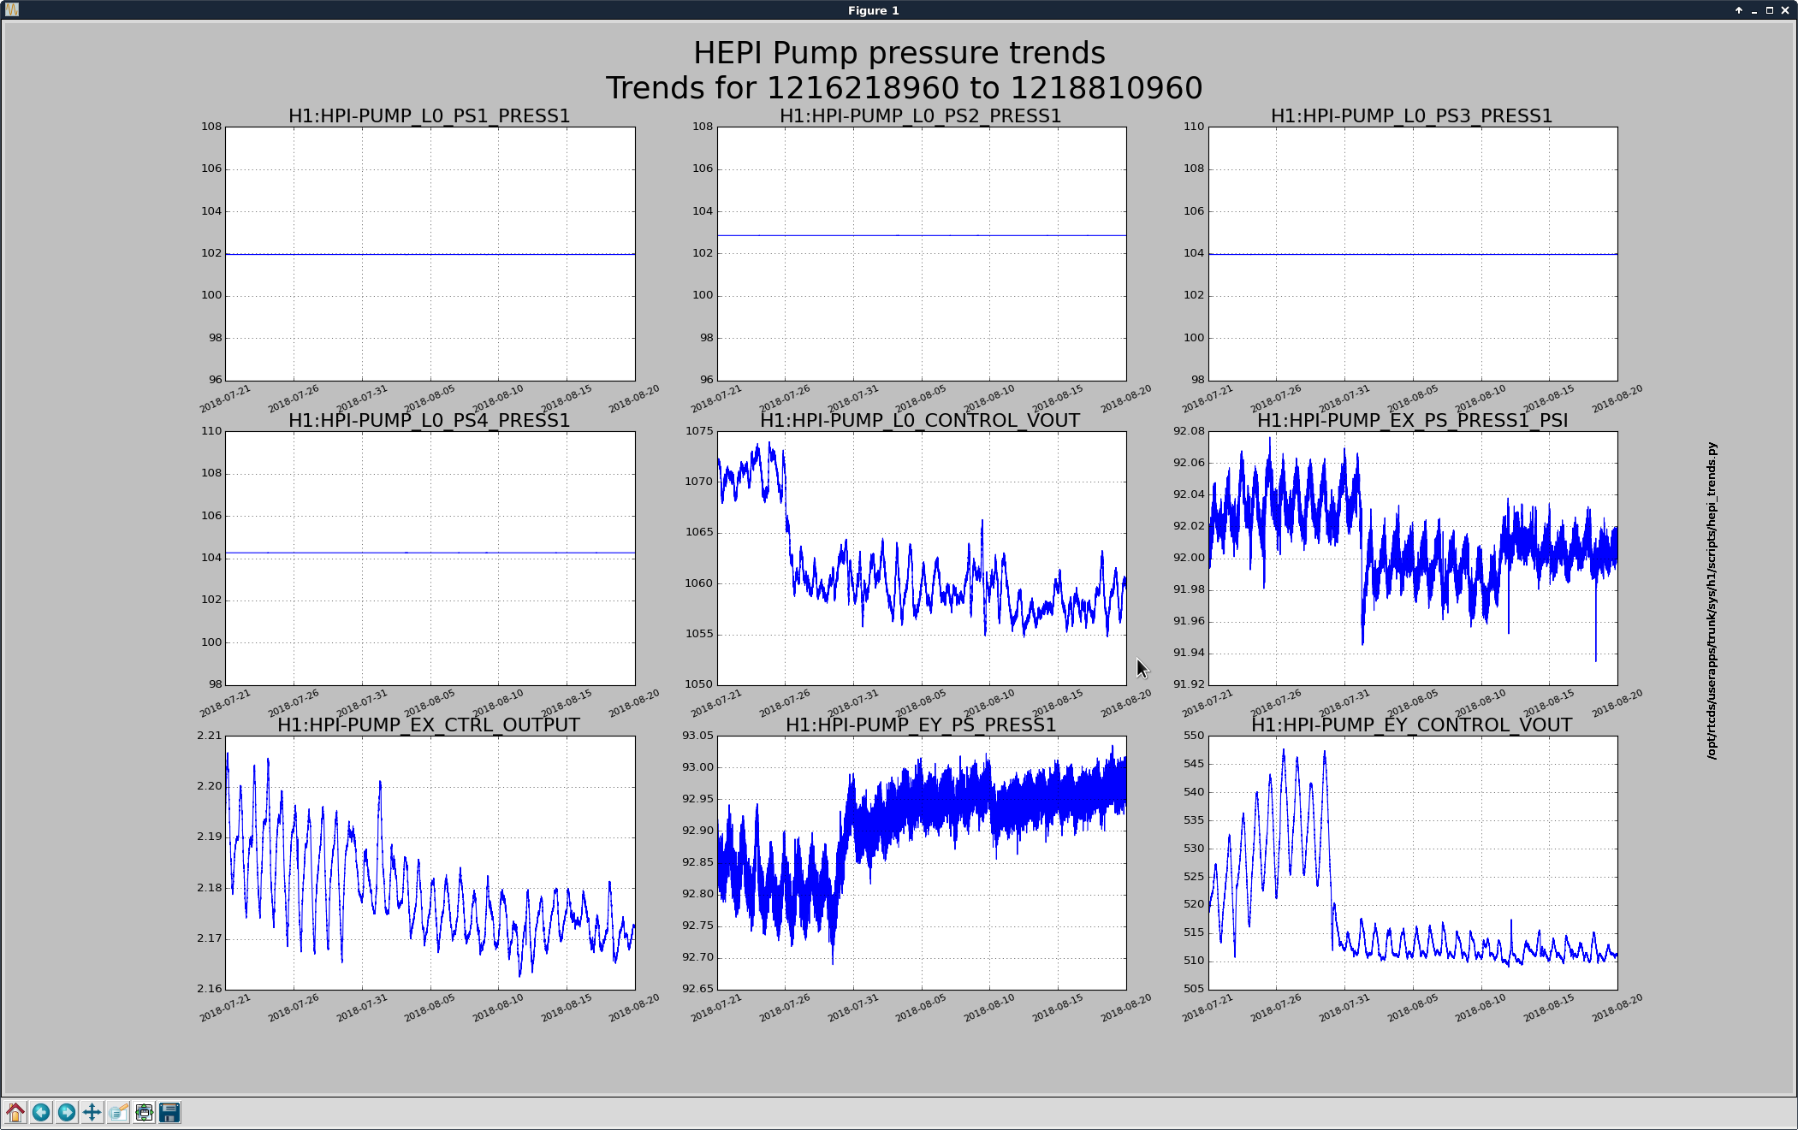Image resolution: width=1798 pixels, height=1130 pixels.
Task: Open Configure subplots tool
Action: tap(144, 1112)
